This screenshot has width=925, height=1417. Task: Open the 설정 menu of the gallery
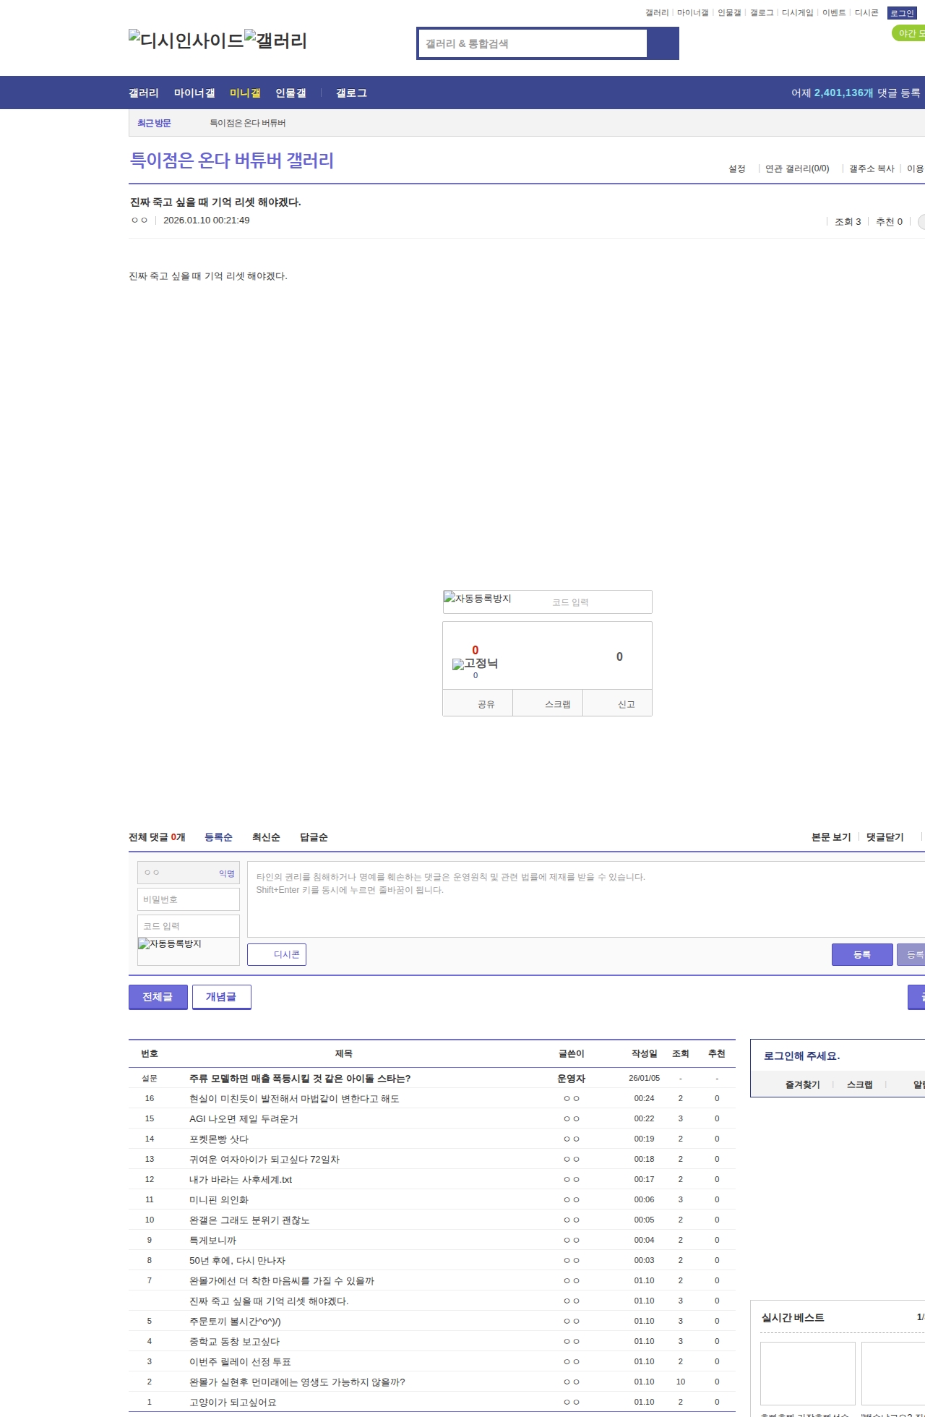pyautogui.click(x=736, y=168)
